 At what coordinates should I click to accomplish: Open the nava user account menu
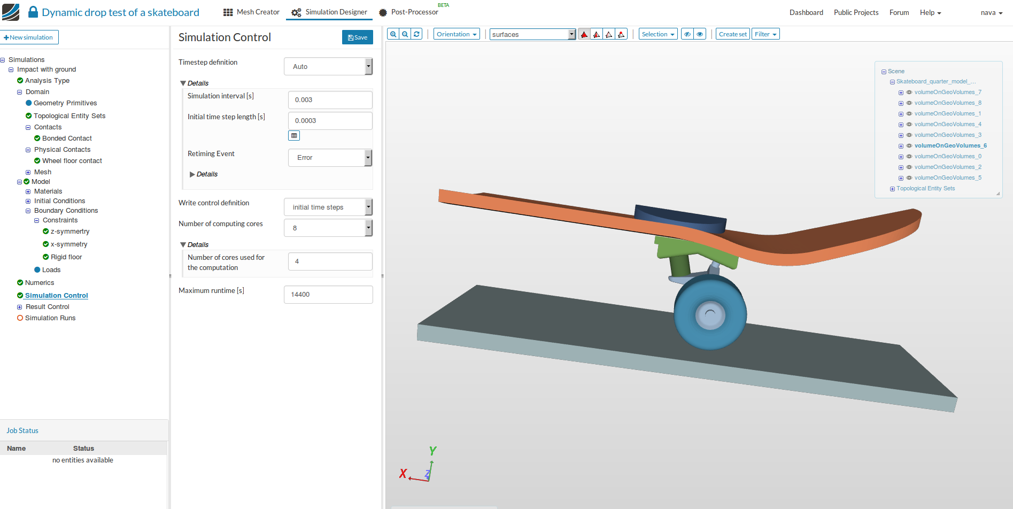992,12
